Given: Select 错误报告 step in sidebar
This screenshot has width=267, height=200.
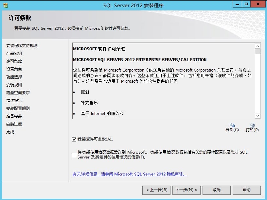Looking at the screenshot, I should tap(14, 101).
